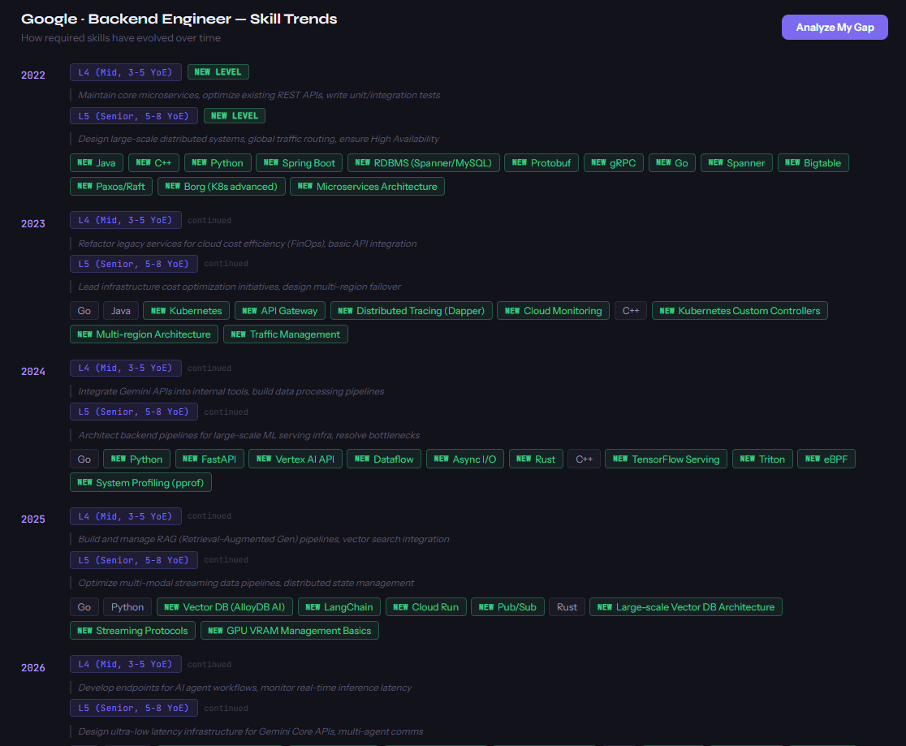Click the Analyze My Gap button
Viewport: 906px width, 746px height.
(x=835, y=27)
